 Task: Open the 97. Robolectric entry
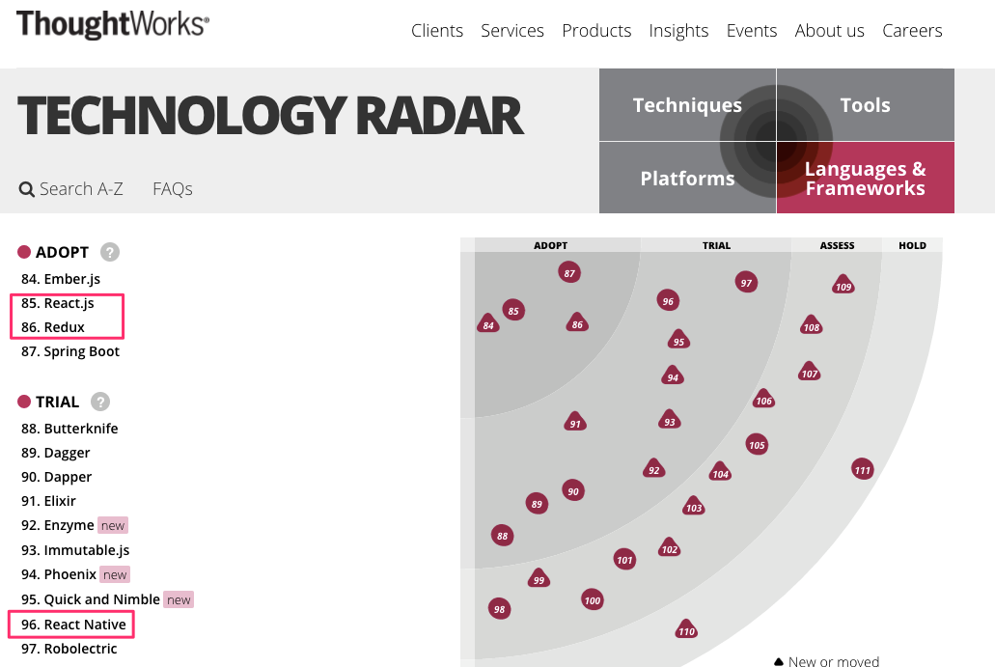point(69,649)
